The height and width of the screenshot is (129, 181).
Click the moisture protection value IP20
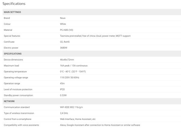63,89
